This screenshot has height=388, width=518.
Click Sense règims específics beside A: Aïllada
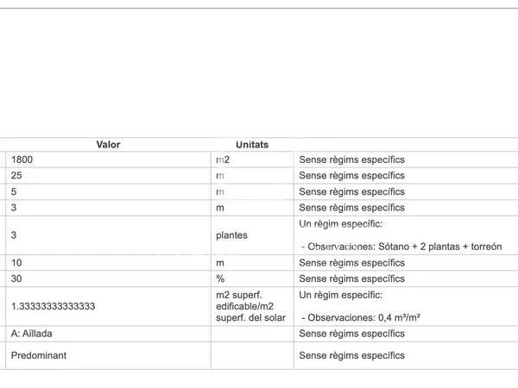point(352,334)
